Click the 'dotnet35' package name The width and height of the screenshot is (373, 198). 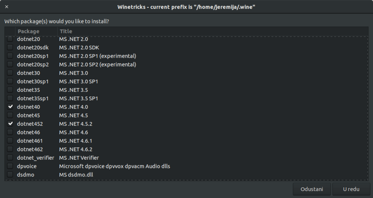pos(28,90)
